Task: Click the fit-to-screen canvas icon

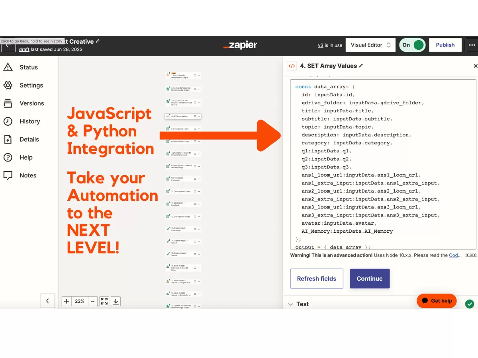Action: 104,301
